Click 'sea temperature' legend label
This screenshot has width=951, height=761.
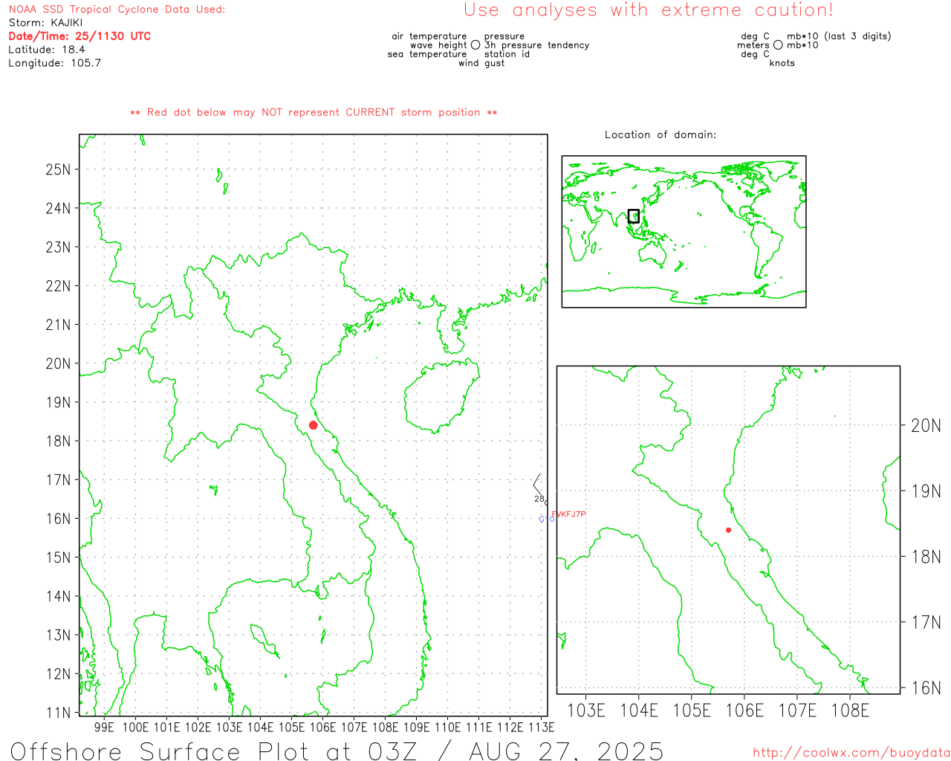427,54
